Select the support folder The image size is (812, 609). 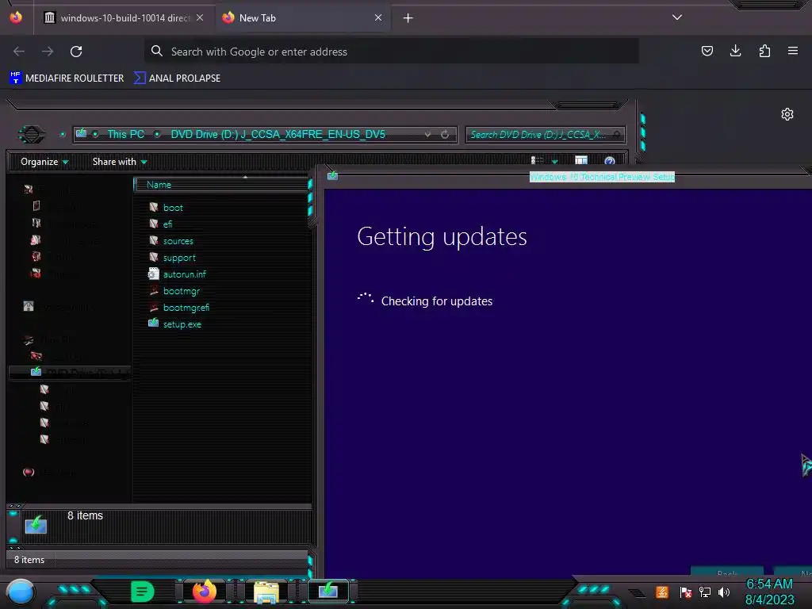click(179, 258)
